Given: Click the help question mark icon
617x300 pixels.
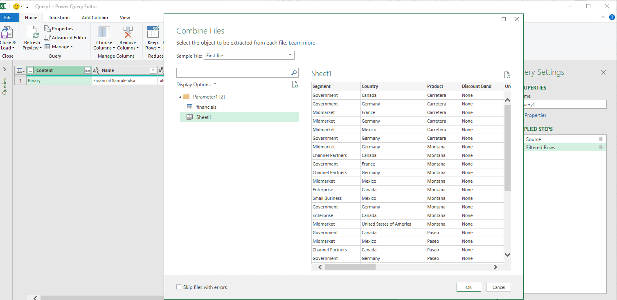Looking at the screenshot, I should coord(612,17).
